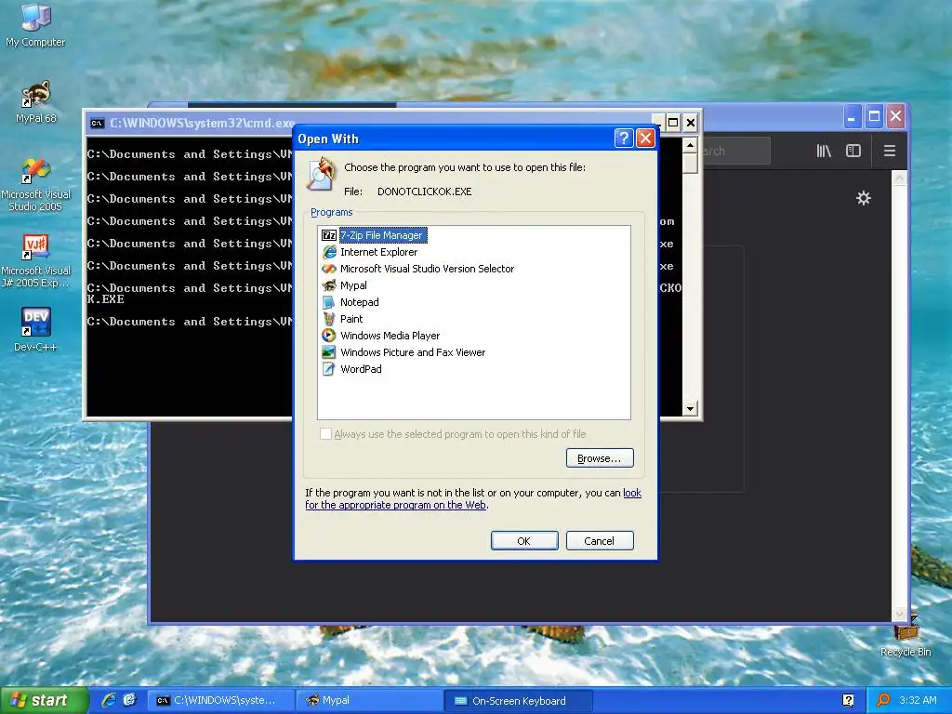This screenshot has height=714, width=952.
Task: Choose Windows Media Player icon
Action: point(329,335)
